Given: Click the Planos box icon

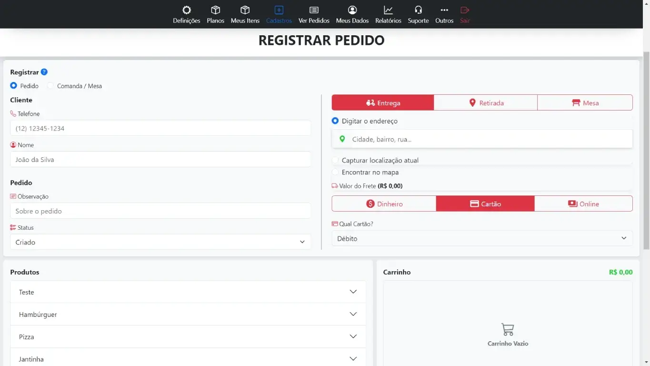Looking at the screenshot, I should point(215,10).
